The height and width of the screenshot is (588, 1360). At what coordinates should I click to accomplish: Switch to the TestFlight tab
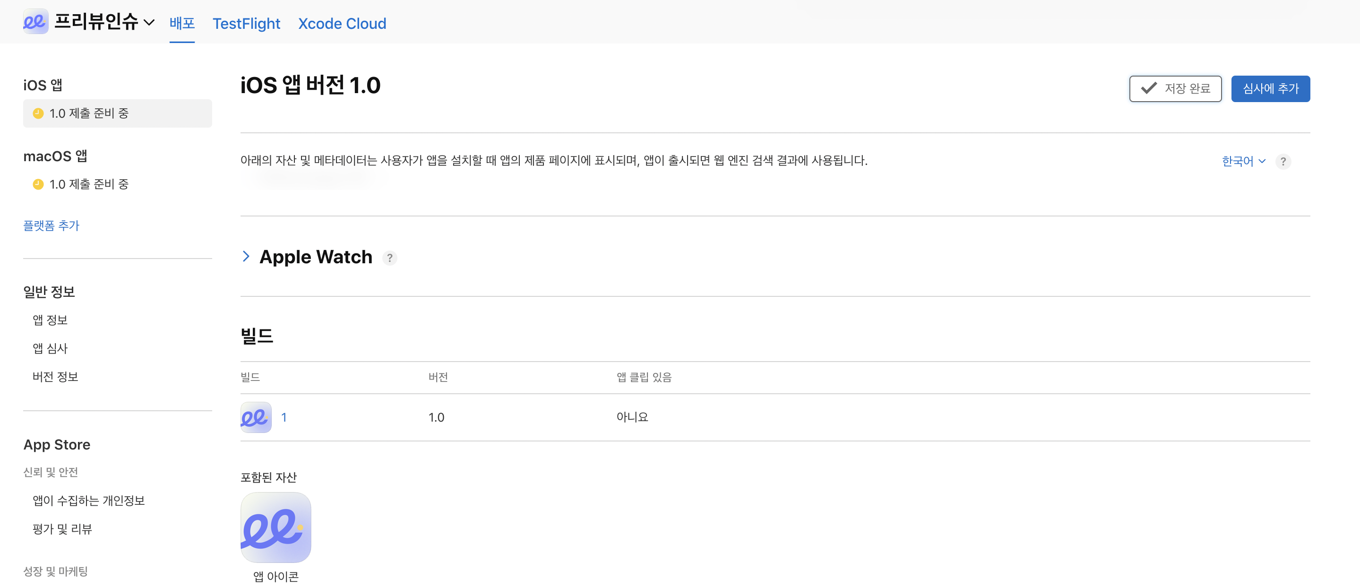[x=246, y=24]
